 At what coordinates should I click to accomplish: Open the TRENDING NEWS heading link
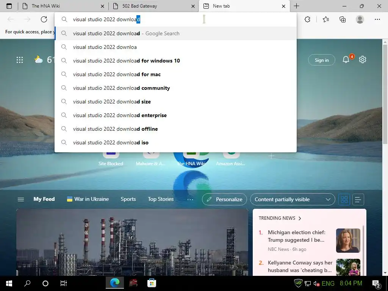[280, 218]
